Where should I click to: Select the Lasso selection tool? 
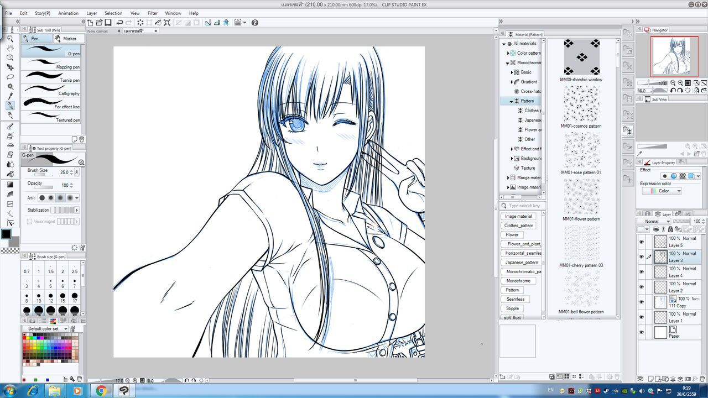pos(10,77)
